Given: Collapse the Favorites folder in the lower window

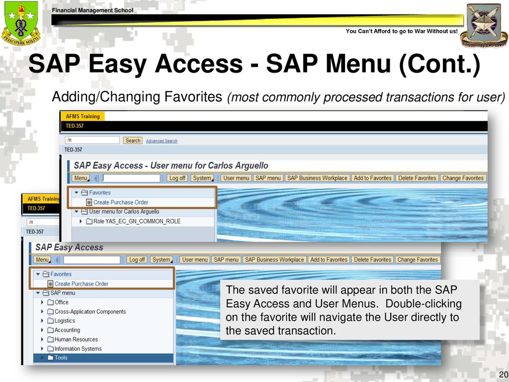Looking at the screenshot, I should pyautogui.click(x=38, y=274).
